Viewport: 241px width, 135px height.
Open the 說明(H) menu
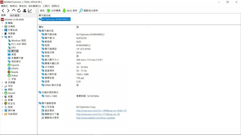(56, 6)
